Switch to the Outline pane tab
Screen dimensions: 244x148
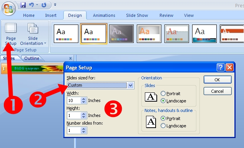[32, 58]
